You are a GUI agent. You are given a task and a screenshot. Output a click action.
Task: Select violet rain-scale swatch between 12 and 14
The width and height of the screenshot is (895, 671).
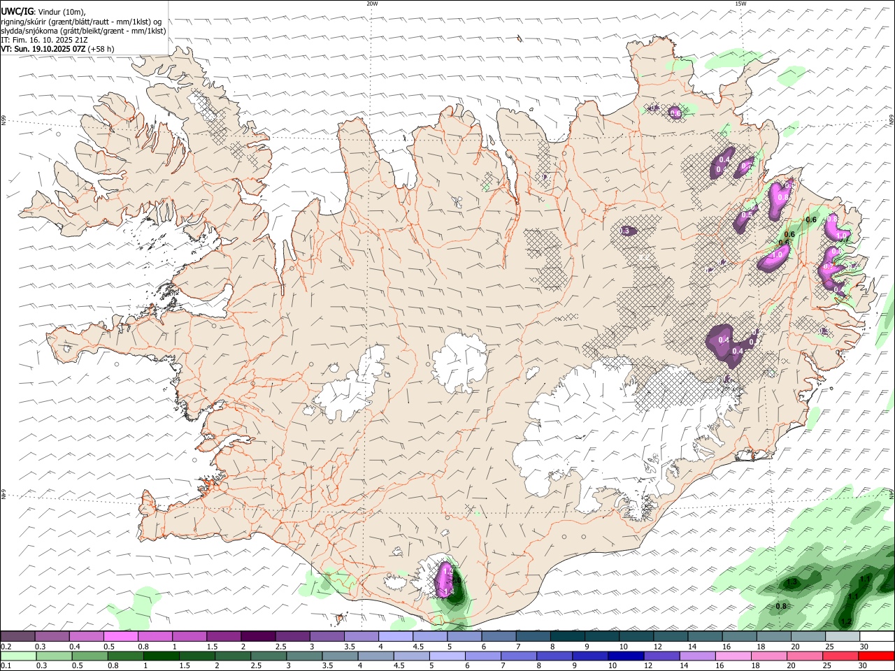[661, 656]
